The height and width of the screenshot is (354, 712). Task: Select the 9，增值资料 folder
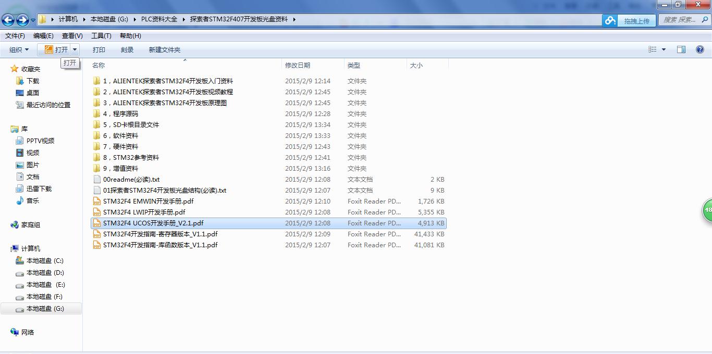pos(120,169)
